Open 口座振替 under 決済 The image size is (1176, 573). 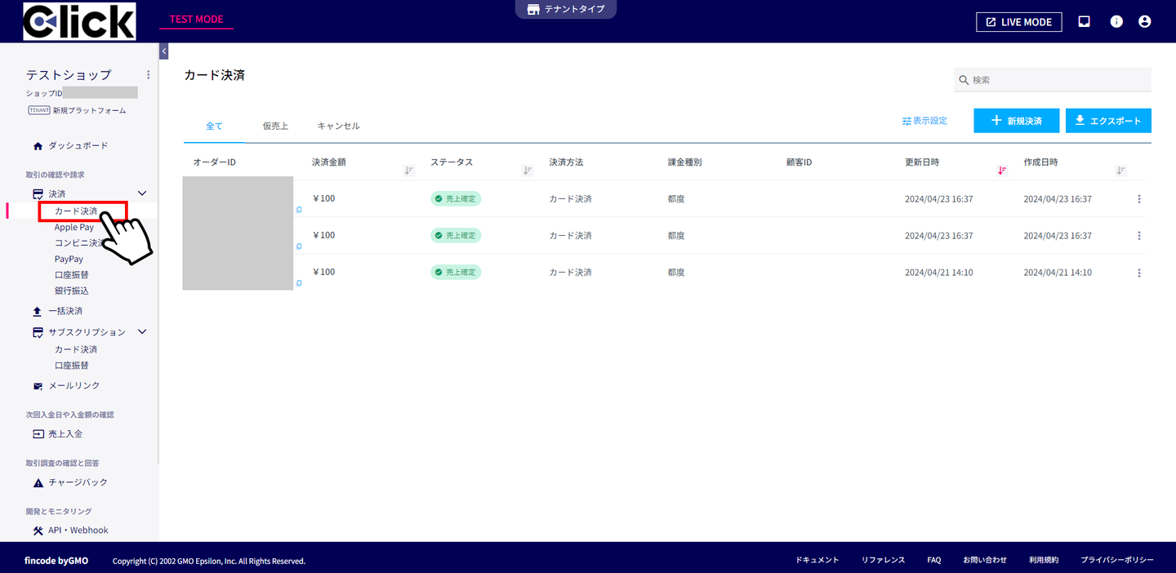click(72, 275)
